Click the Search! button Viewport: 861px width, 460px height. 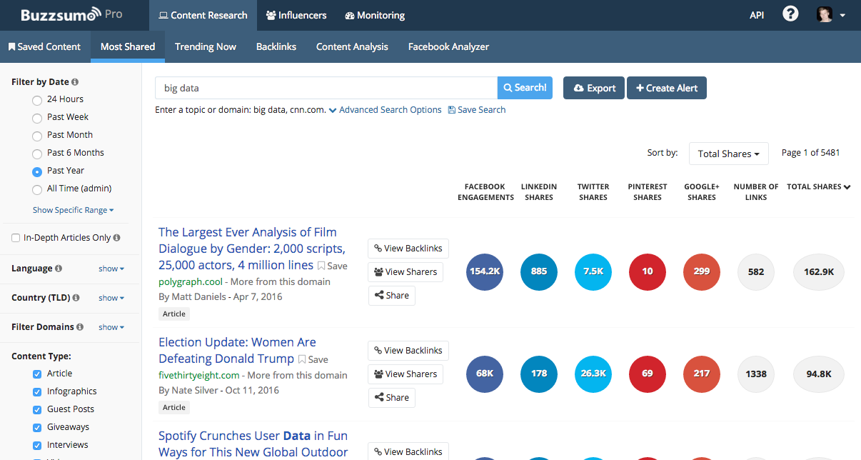(x=525, y=87)
